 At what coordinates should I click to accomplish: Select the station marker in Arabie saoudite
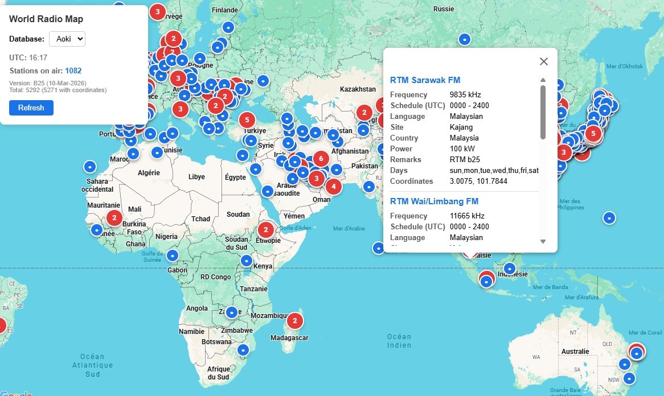tap(267, 191)
